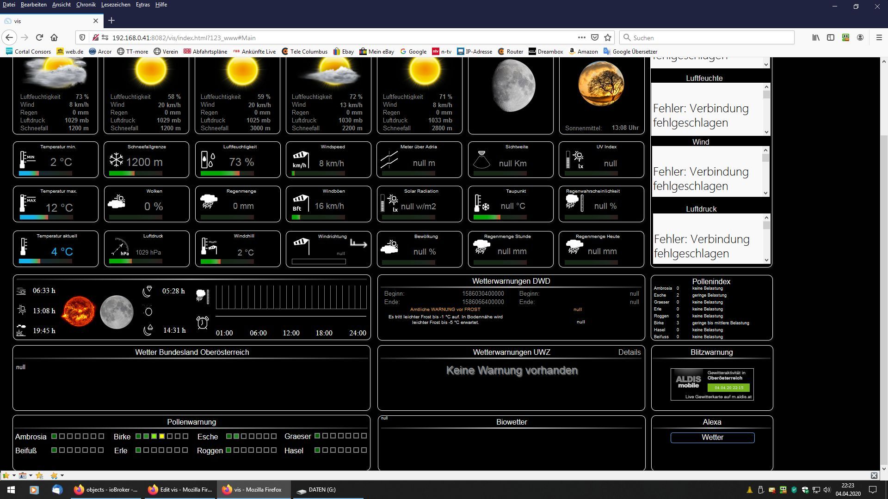
Task: Switch to objects - ioBroker taskbar window
Action: [x=106, y=490]
